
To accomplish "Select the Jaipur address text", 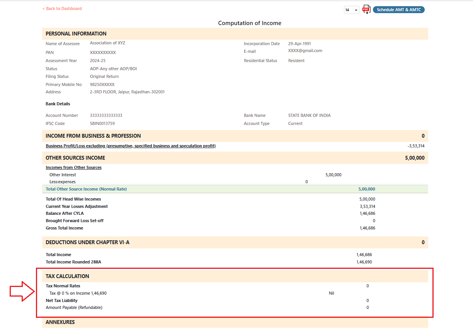I will [x=127, y=92].
